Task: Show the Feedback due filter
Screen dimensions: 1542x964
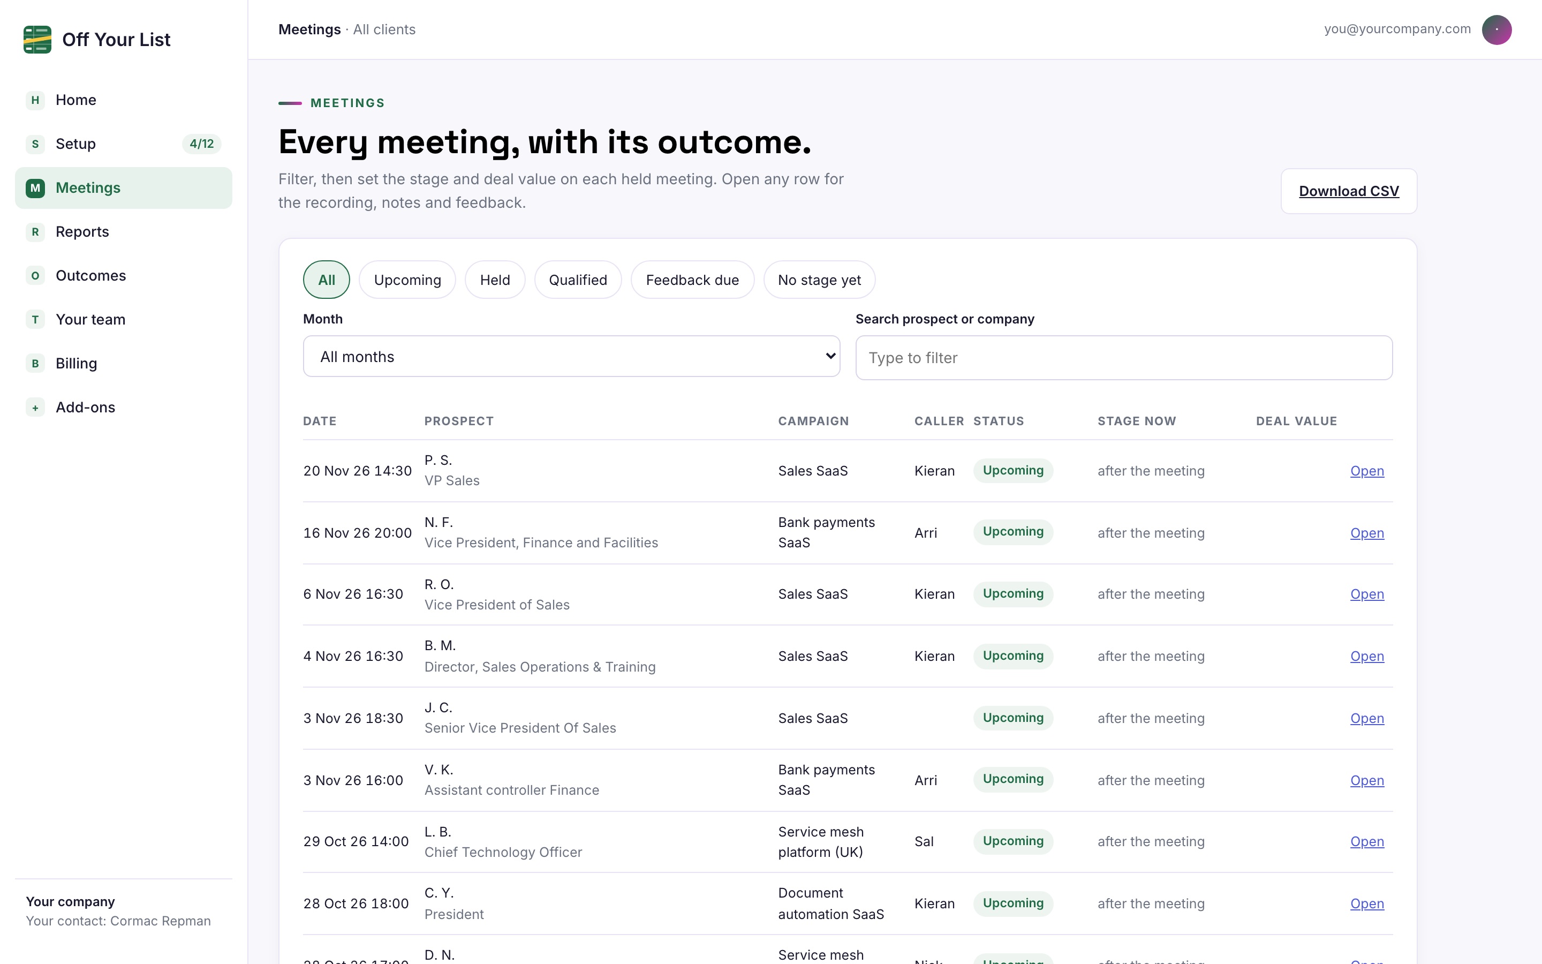Action: tap(693, 280)
